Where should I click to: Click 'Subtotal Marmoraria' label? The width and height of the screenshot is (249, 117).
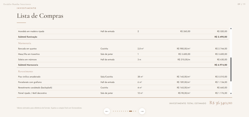[x=28, y=65]
